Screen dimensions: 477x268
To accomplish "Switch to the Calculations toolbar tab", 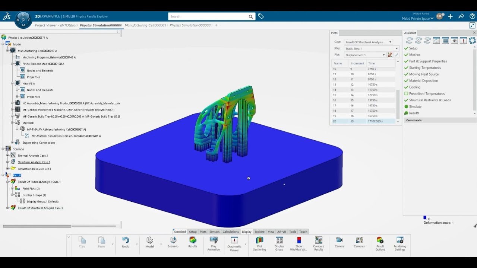I will click(231, 232).
